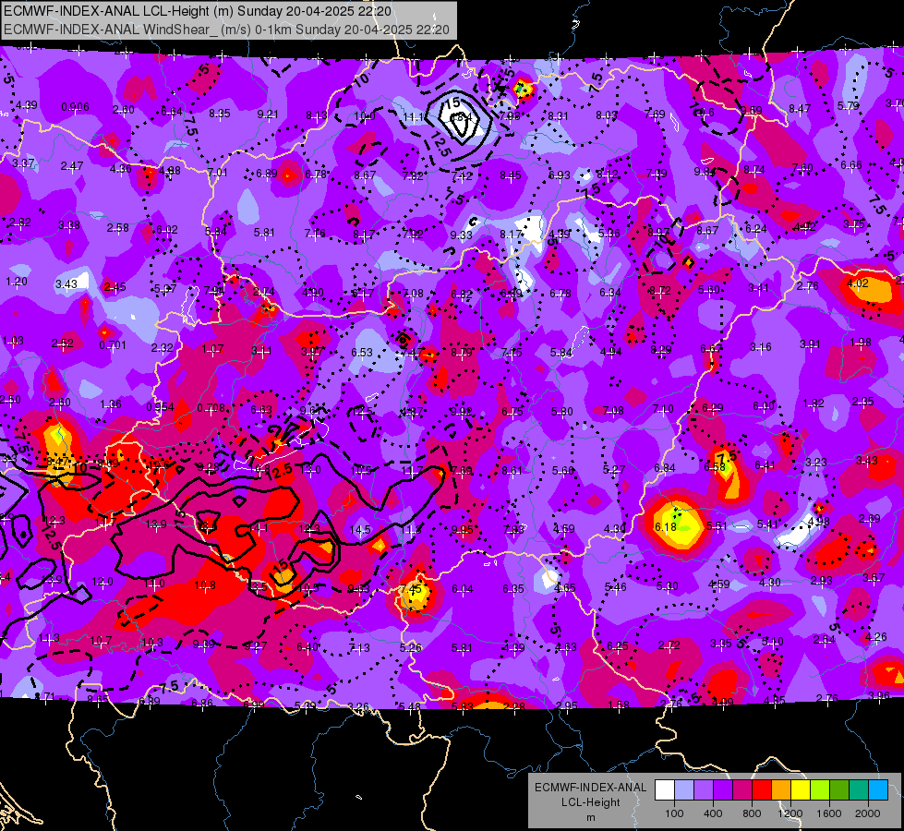
Task: Click the map value 9.21
Action: tap(268, 114)
